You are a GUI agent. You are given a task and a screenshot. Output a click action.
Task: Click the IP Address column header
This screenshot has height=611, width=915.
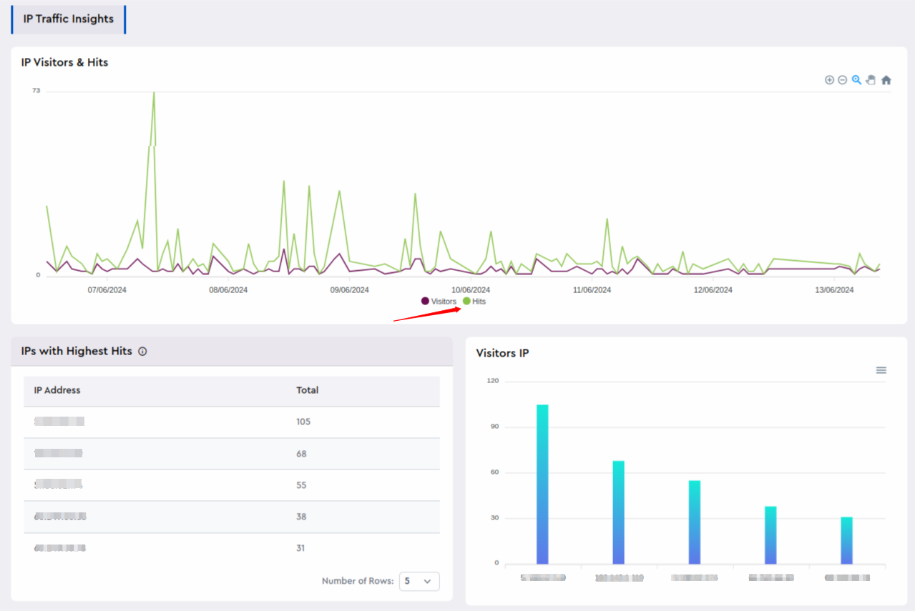click(57, 390)
